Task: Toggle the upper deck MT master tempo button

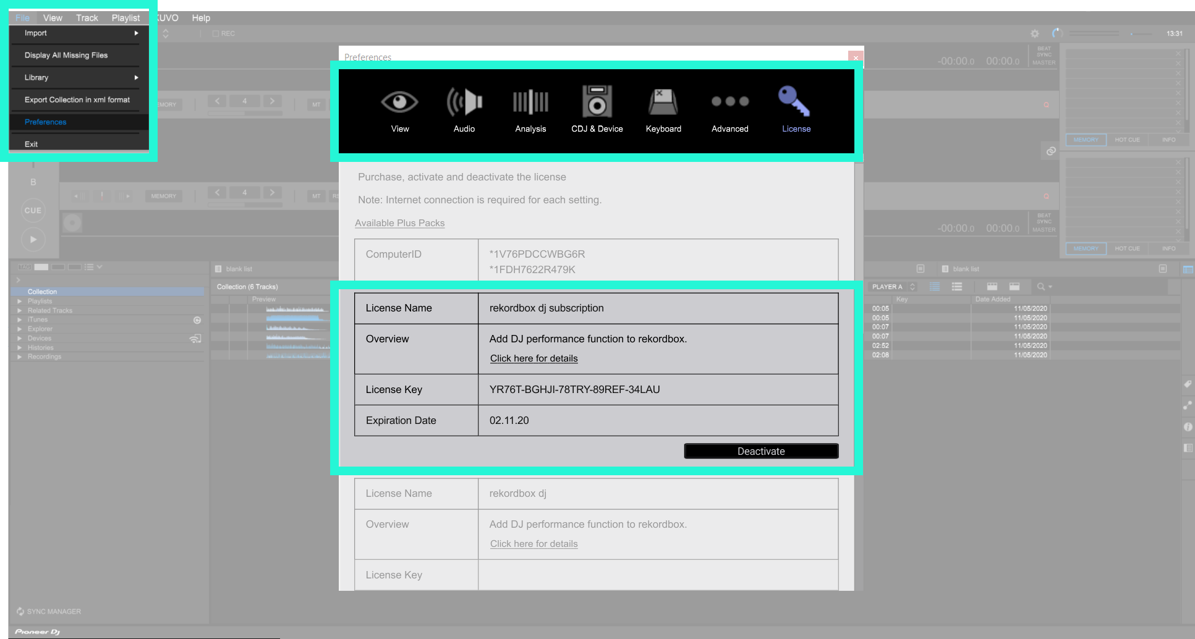Action: pyautogui.click(x=316, y=104)
